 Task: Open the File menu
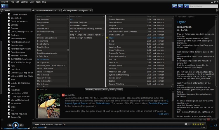(x=12, y=2)
